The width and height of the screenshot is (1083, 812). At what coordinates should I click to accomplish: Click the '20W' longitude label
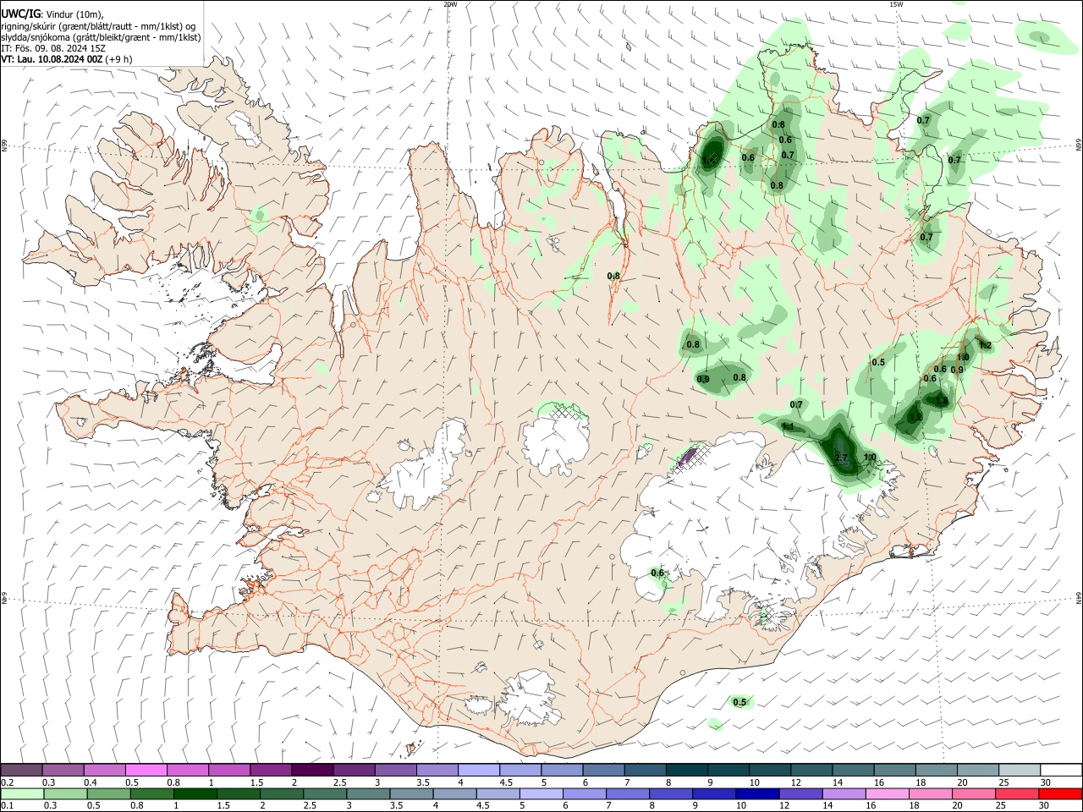(x=451, y=4)
